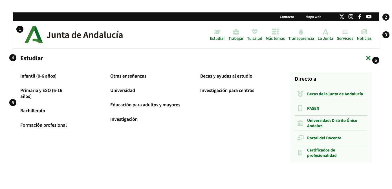The image size is (392, 189).
Task: Open the Portal del Docente text link
Action: [x=324, y=138]
